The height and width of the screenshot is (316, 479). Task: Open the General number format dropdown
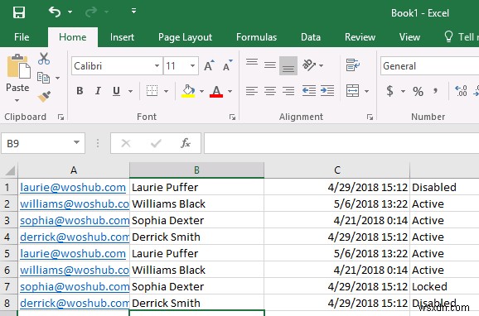[429, 66]
